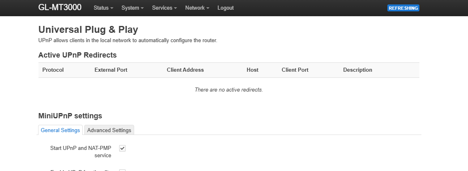The width and height of the screenshot is (468, 171).
Task: Open the Services dropdown menu
Action: click(x=165, y=8)
